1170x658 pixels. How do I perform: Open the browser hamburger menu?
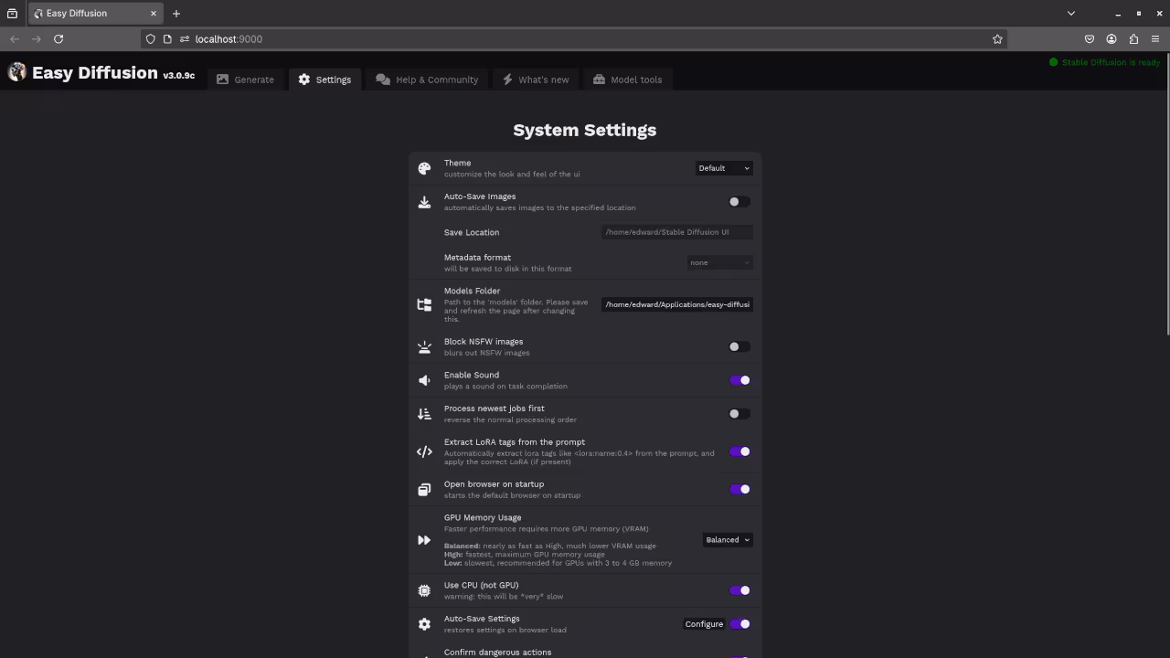coord(1155,38)
